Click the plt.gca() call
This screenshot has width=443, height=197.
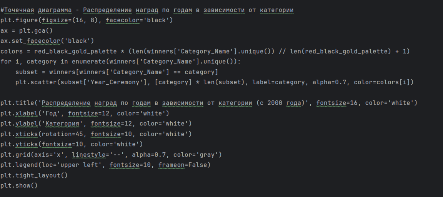point(36,30)
